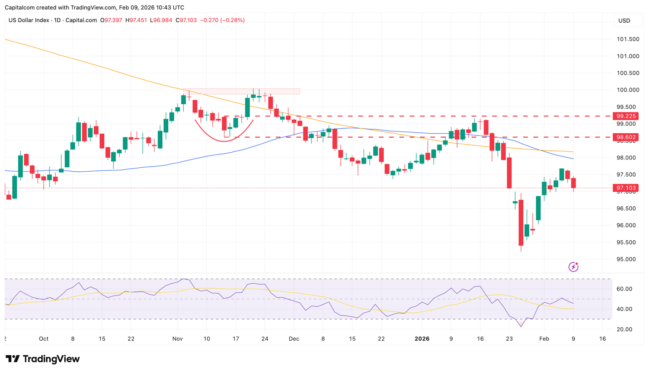Select the 97.103 current price label

click(x=626, y=188)
